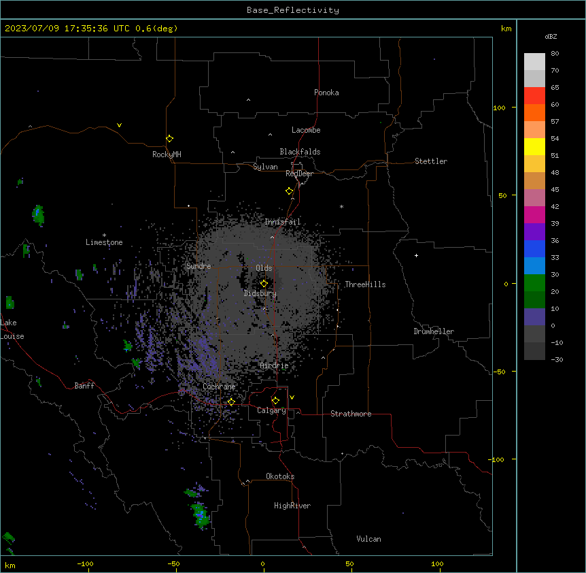This screenshot has height=573, width=586.
Task: Click the yellow diamond marker near RockyMH
Action: [169, 139]
